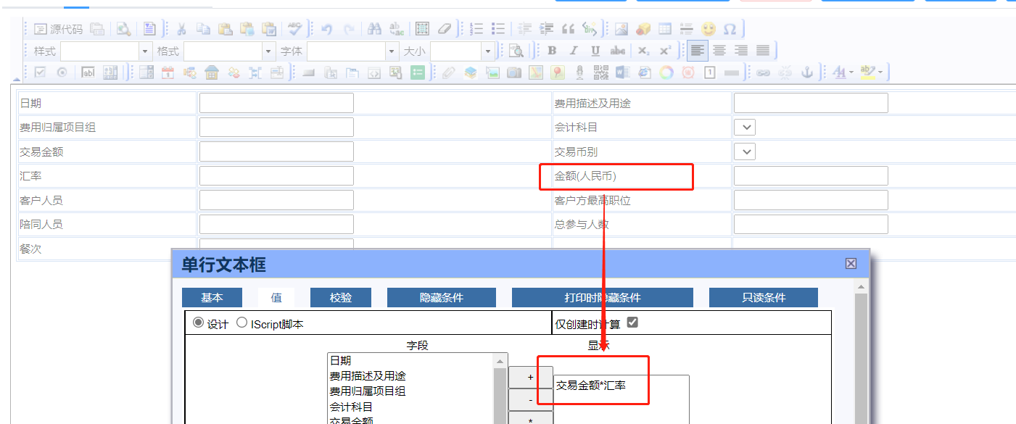Click the 汇率 input field
Image resolution: width=1016 pixels, height=424 pixels.
pyautogui.click(x=276, y=176)
